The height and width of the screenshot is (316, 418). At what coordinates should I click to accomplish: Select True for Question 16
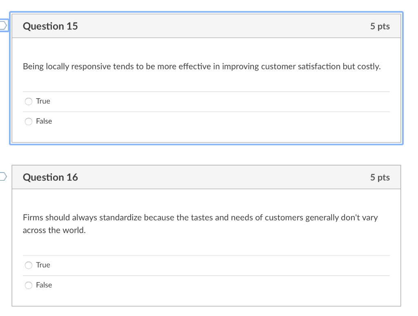[29, 265]
